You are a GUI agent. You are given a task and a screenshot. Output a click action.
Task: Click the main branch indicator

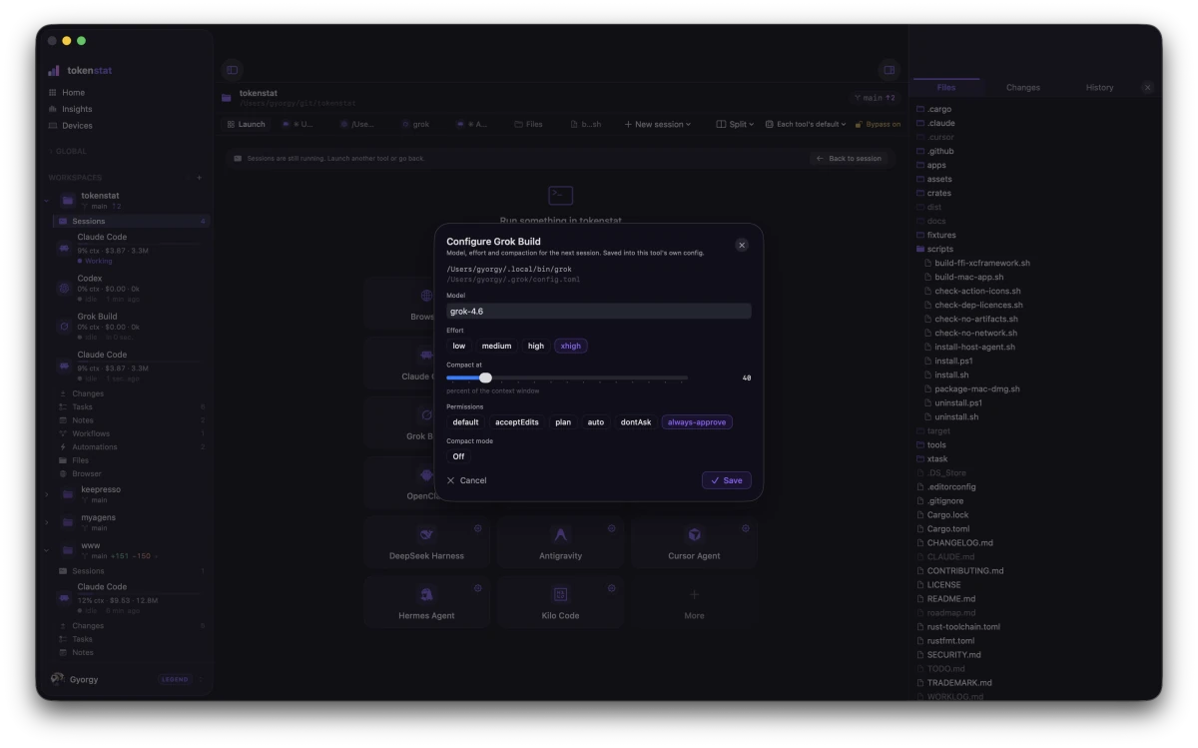(x=875, y=98)
